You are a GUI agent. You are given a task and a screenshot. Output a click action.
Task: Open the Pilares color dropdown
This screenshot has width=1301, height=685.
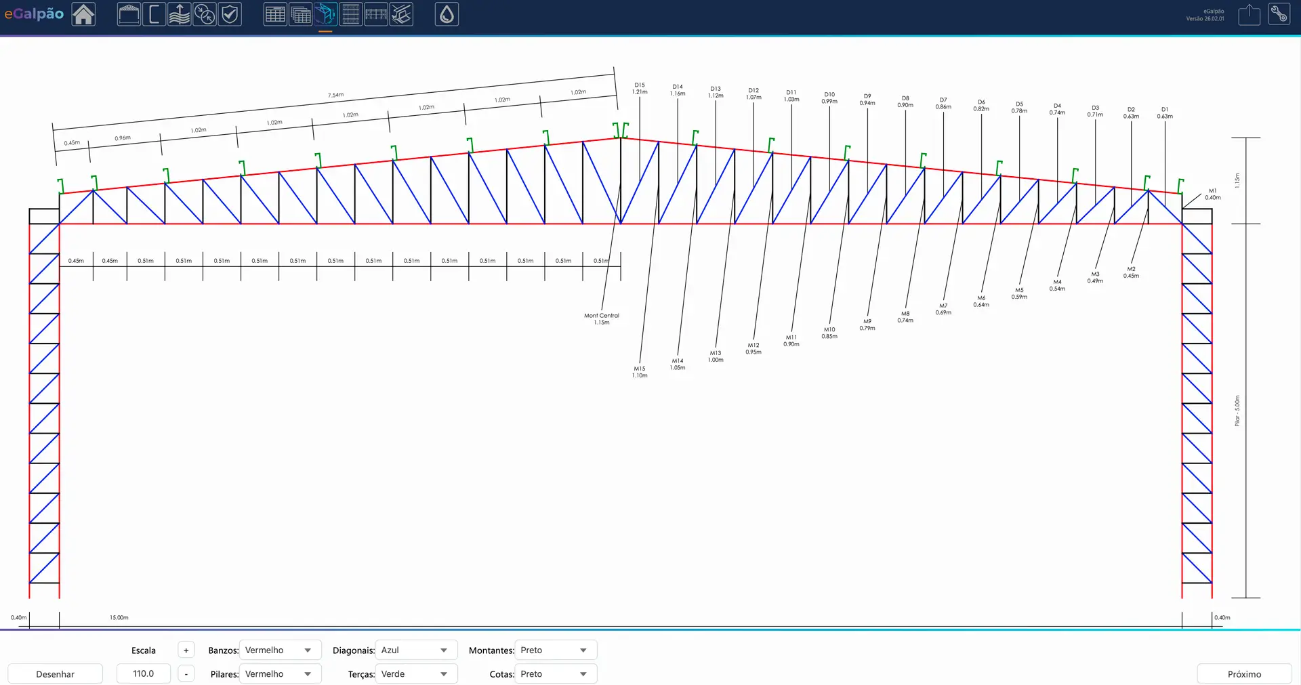pos(280,674)
